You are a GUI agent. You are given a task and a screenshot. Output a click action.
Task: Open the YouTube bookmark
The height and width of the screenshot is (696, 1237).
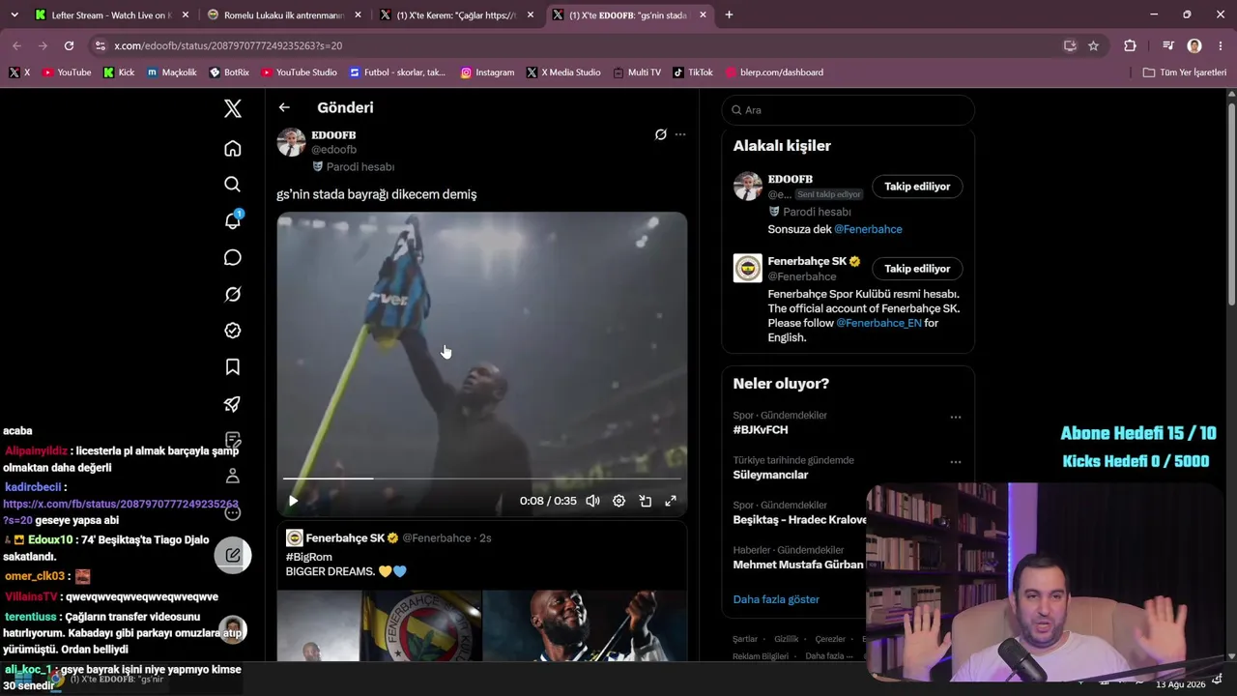tap(67, 72)
